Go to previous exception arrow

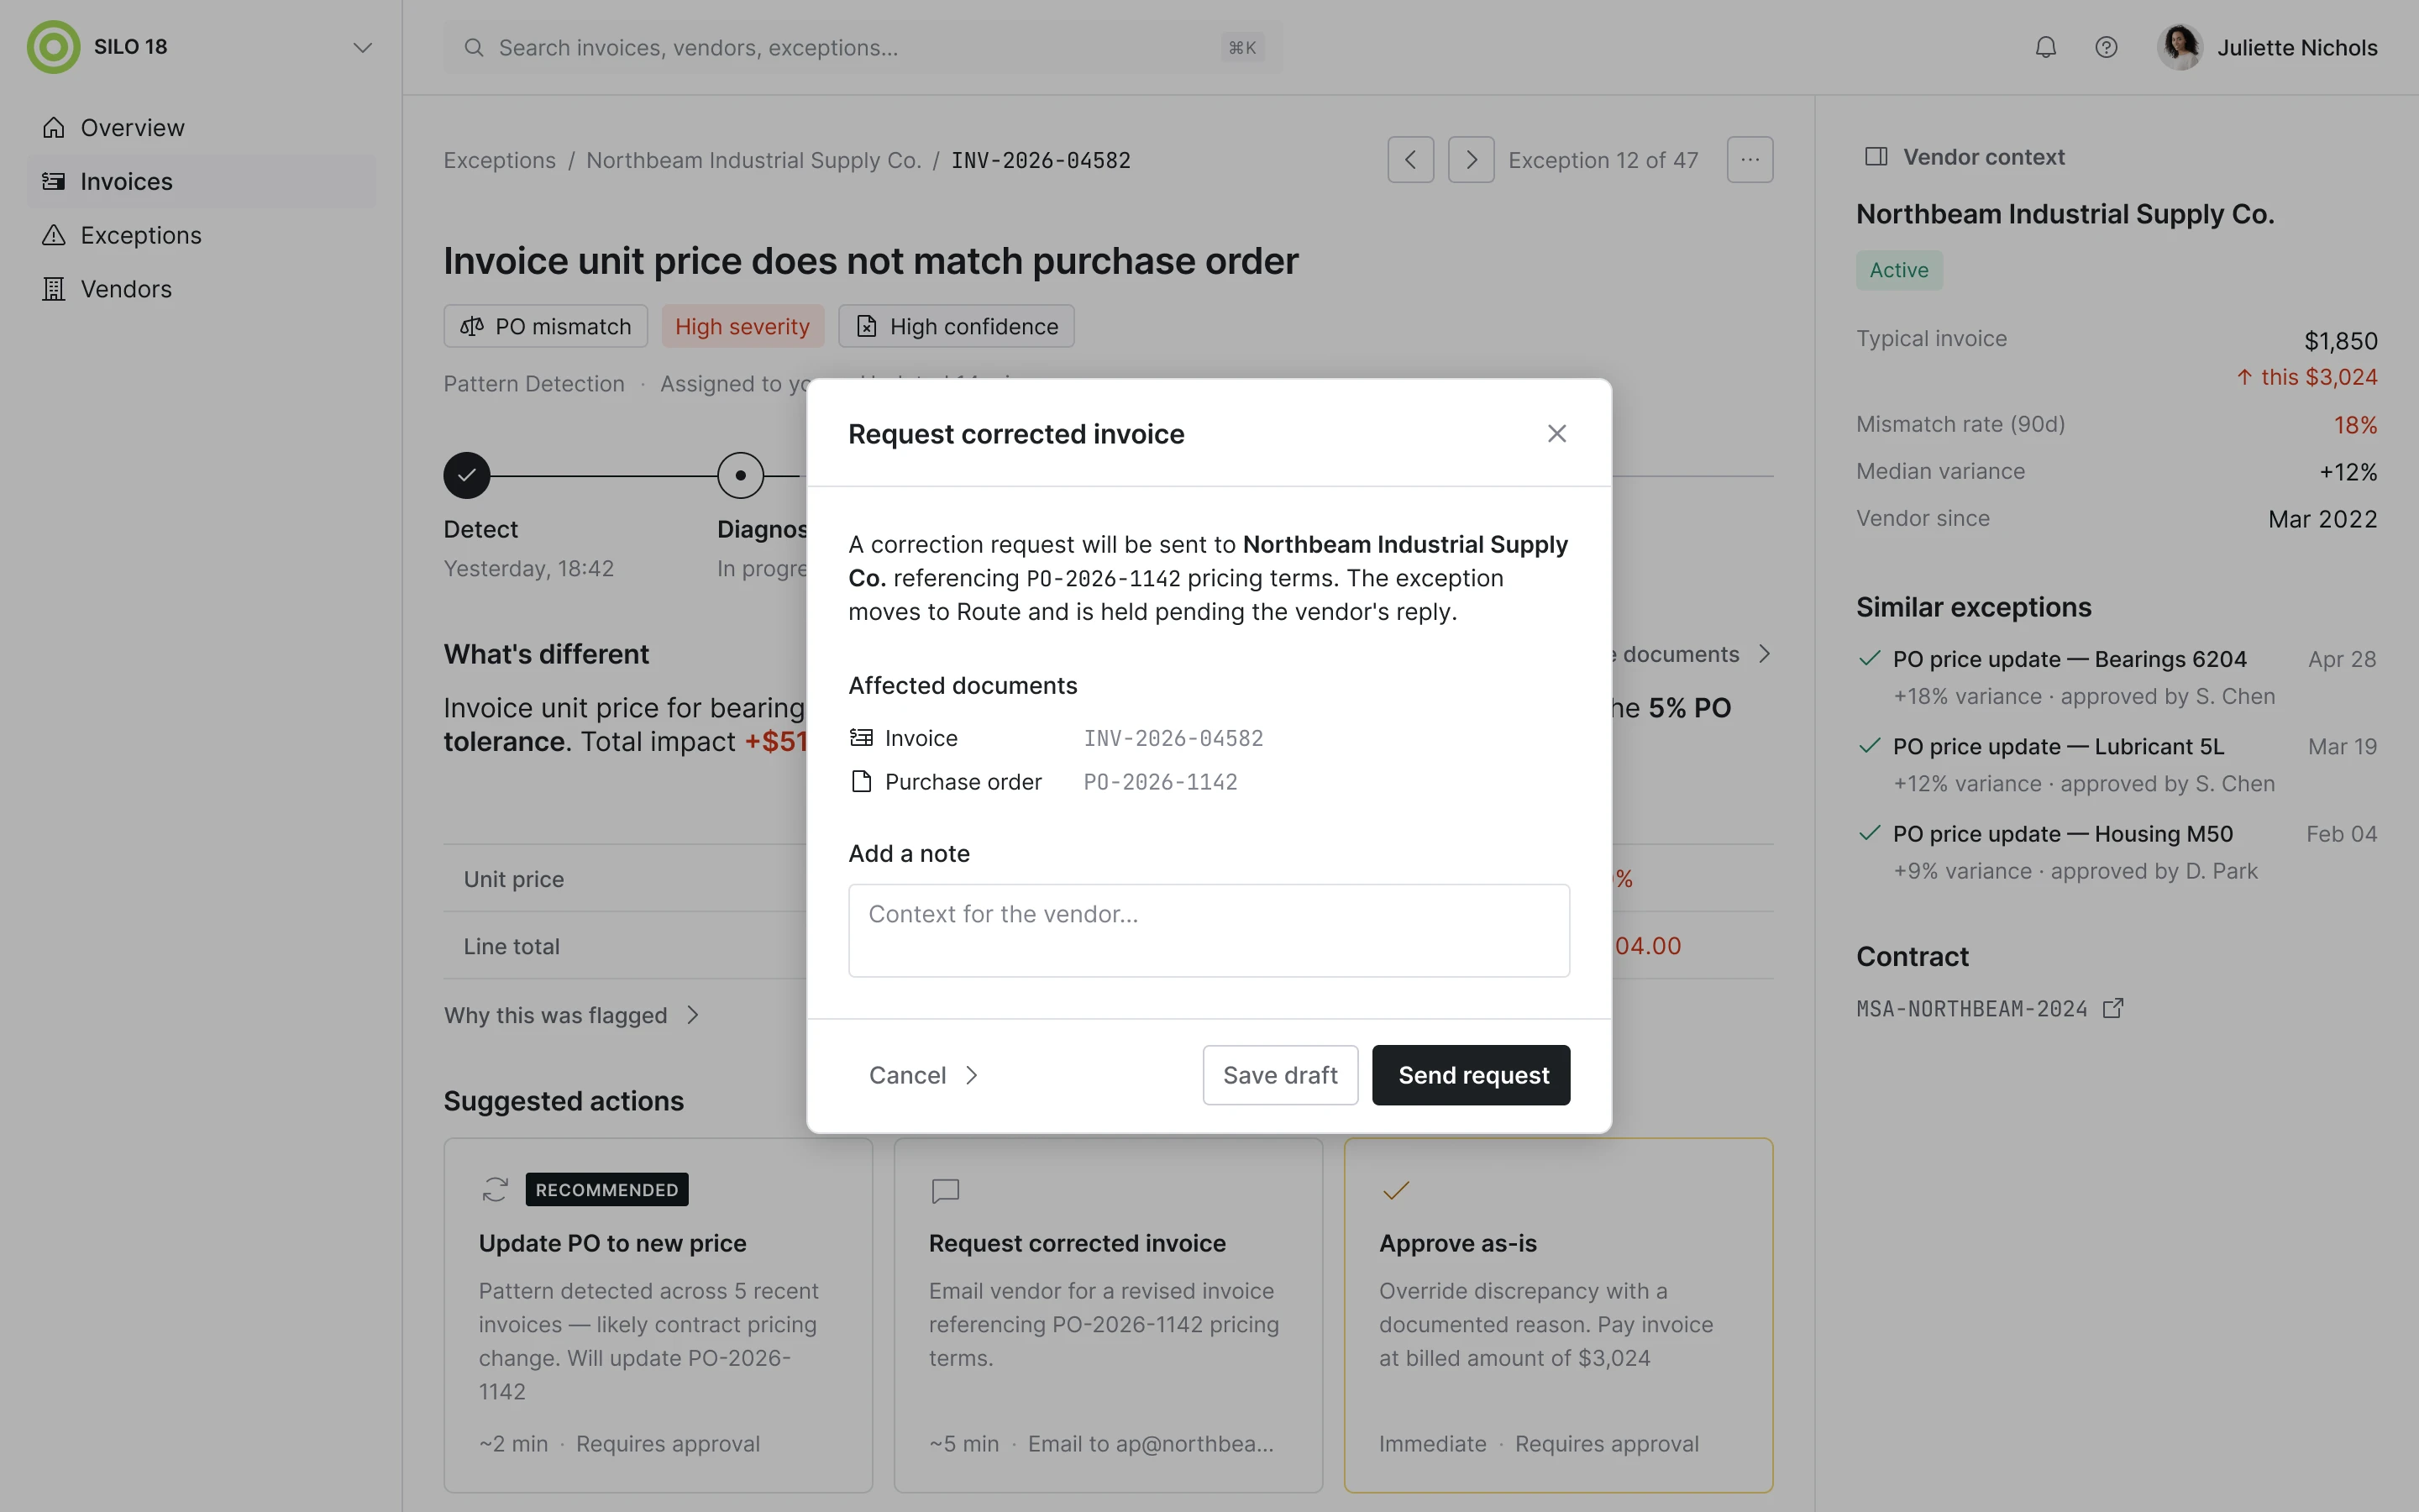(1410, 160)
